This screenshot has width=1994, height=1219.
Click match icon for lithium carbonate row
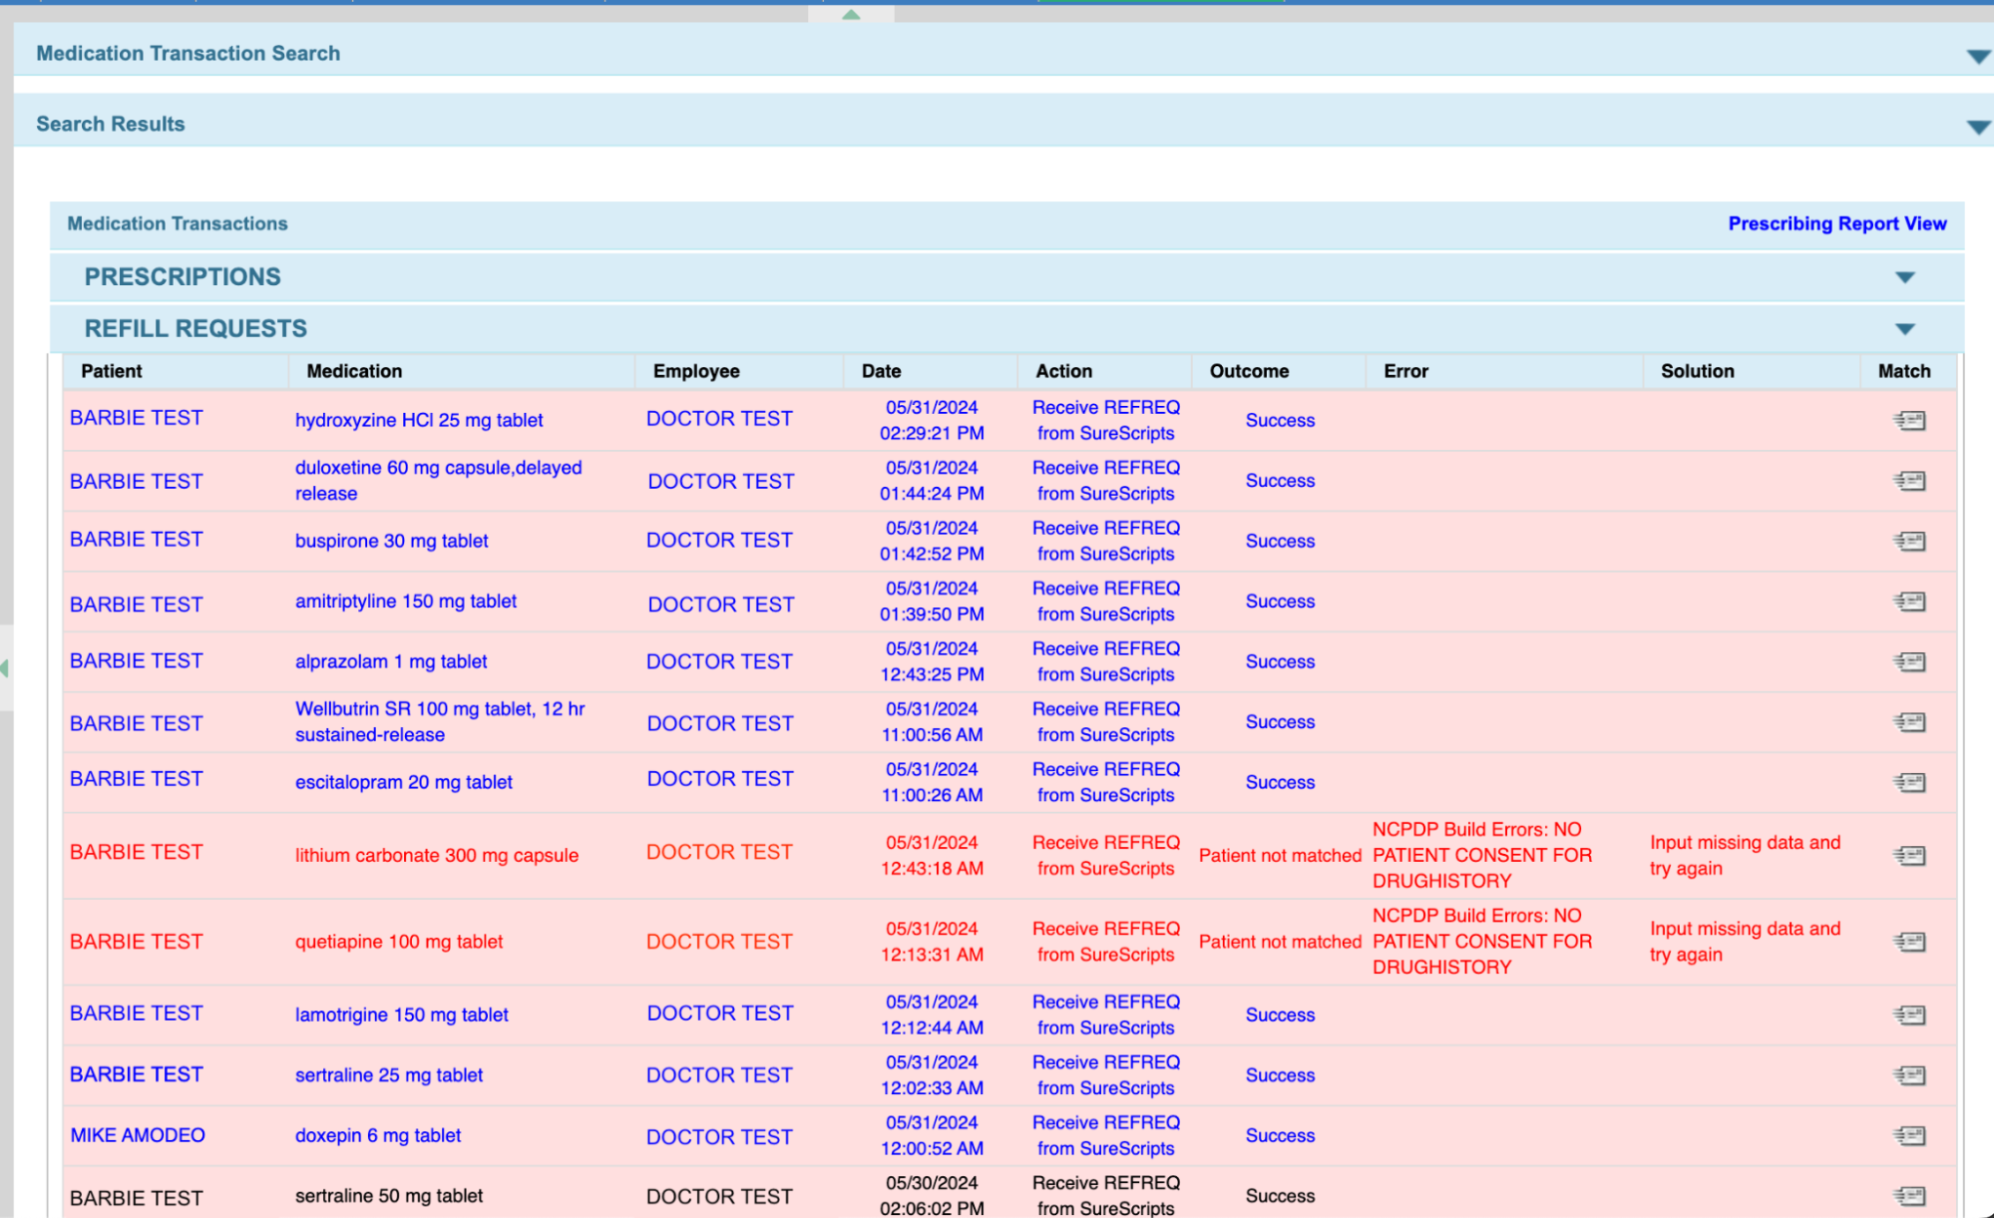pos(1909,855)
